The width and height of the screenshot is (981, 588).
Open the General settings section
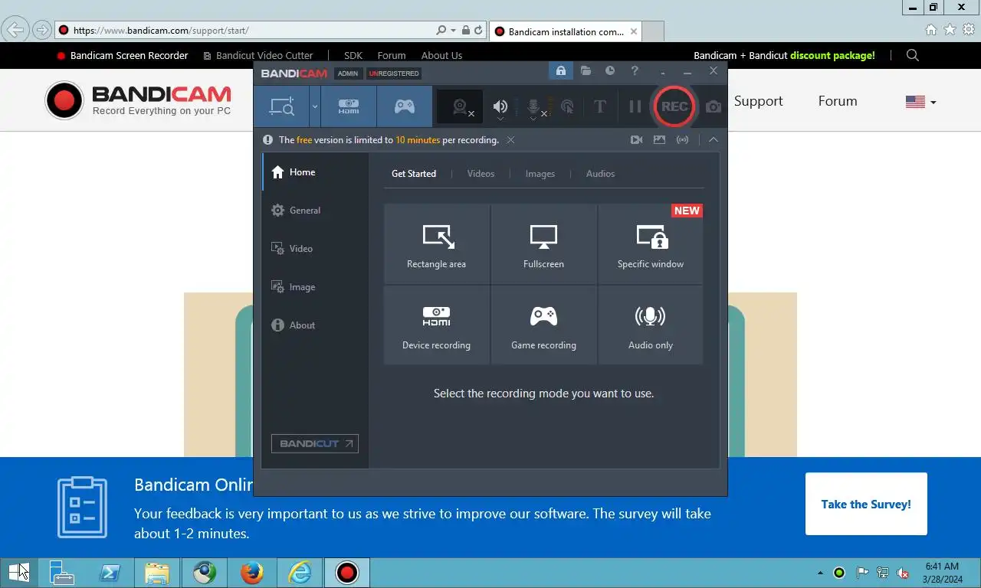[x=316, y=211]
